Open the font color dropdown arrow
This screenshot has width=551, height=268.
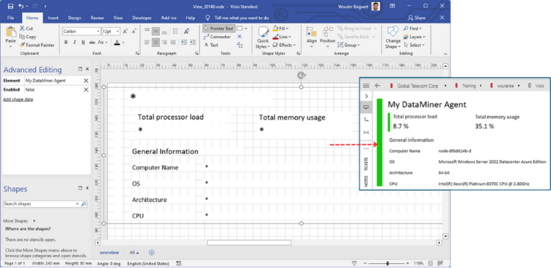[124, 43]
